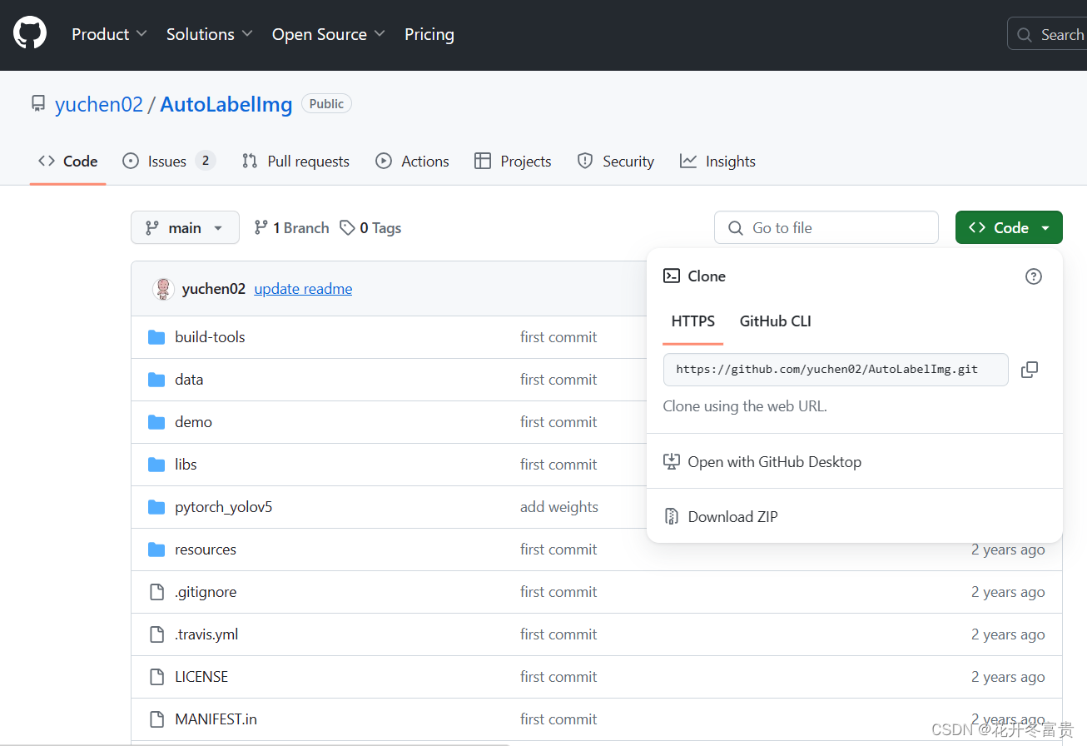Click the libs folder icon
1087x746 pixels.
click(156, 465)
